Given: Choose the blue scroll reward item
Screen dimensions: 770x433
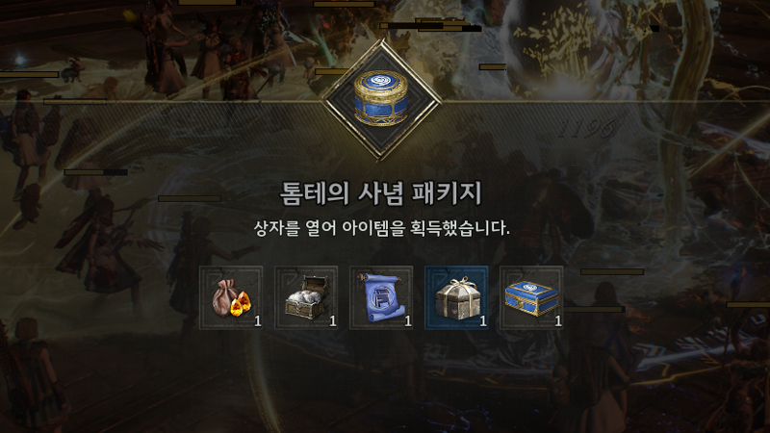Looking at the screenshot, I should tap(381, 297).
